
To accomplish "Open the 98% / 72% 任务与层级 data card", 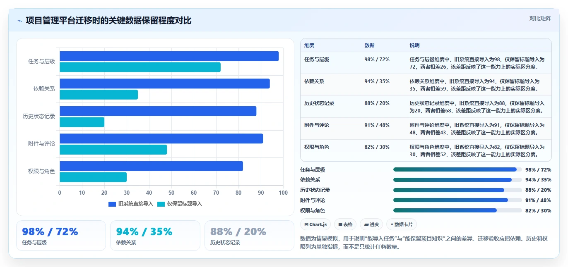I will [61, 236].
